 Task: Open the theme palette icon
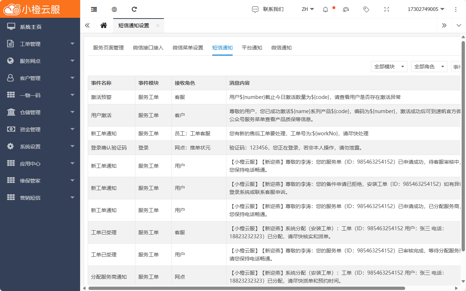point(346,9)
